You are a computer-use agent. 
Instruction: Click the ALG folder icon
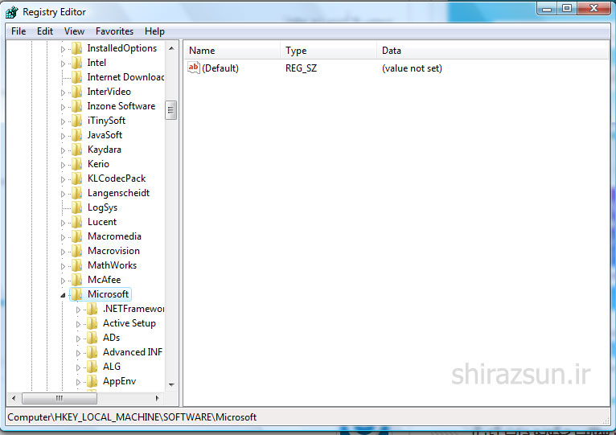pyautogui.click(x=92, y=367)
